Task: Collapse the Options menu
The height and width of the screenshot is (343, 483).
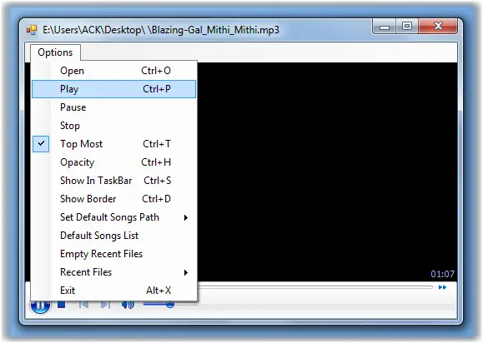Action: 55,52
